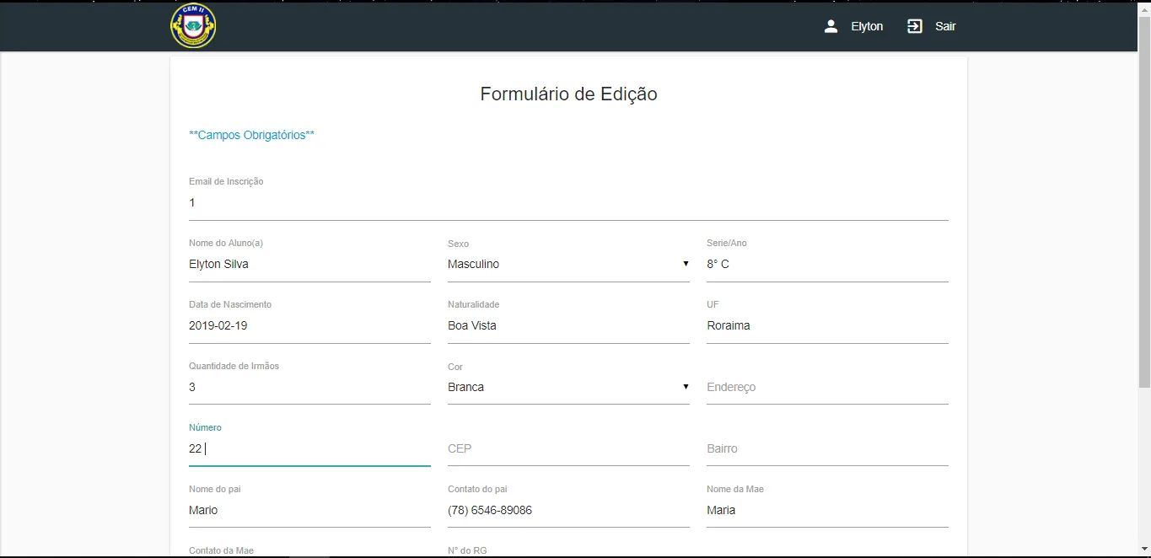
Task: Click the Sexo dropdown arrow
Action: (686, 265)
